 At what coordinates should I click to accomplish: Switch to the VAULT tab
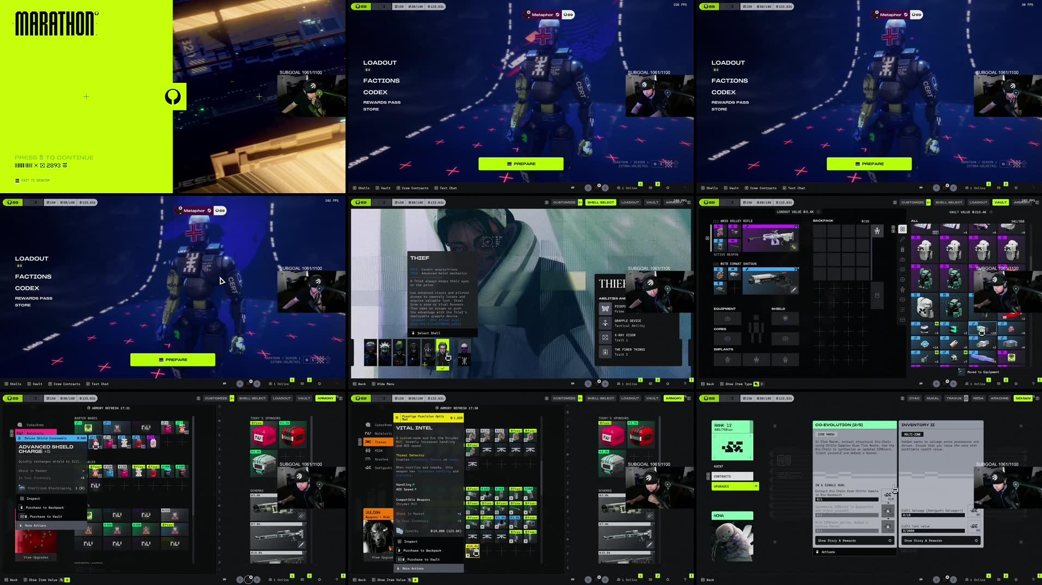click(1000, 202)
